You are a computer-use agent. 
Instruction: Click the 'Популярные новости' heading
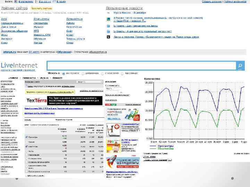124,8
